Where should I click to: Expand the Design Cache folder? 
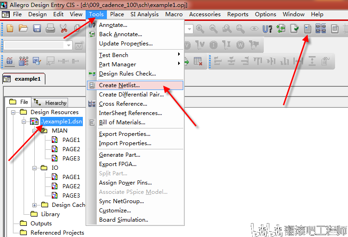click(34, 205)
